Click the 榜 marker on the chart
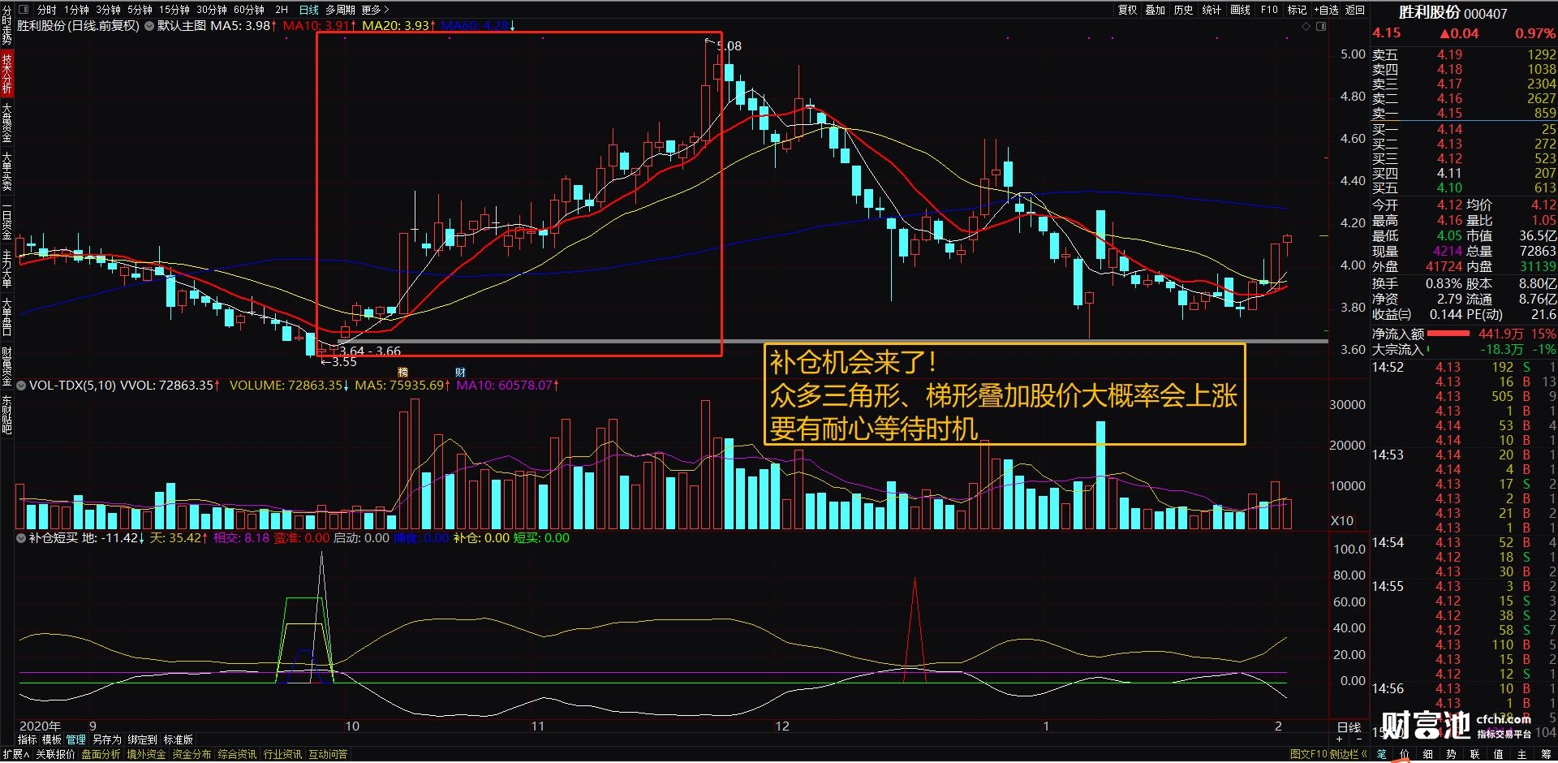The height and width of the screenshot is (763, 1558). (x=402, y=373)
